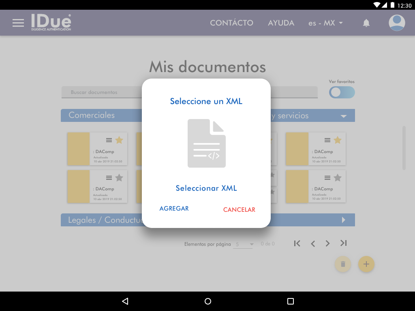This screenshot has height=311, width=415.
Task: Open the es - MX language dropdown
Action: [325, 23]
